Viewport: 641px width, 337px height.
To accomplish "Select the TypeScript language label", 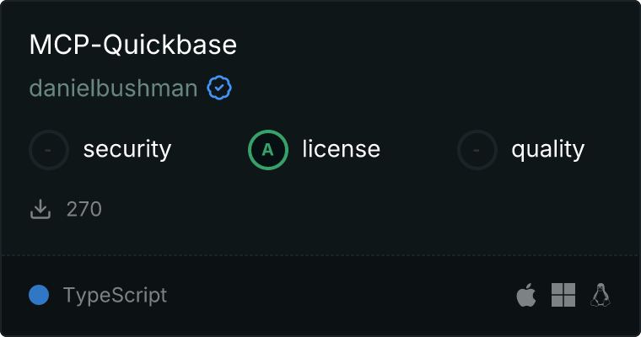I will pyautogui.click(x=115, y=296).
